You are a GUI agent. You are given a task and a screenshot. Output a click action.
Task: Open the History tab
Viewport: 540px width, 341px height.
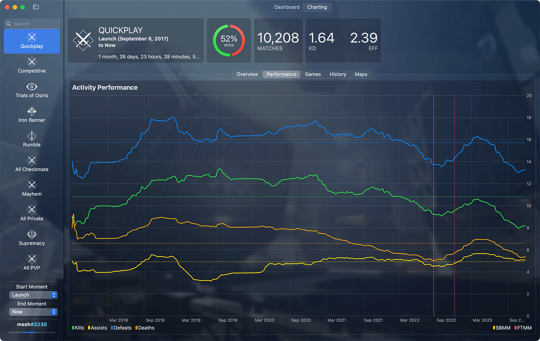[x=338, y=74]
